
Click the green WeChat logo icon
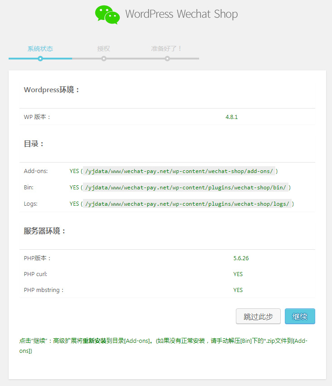(x=107, y=15)
